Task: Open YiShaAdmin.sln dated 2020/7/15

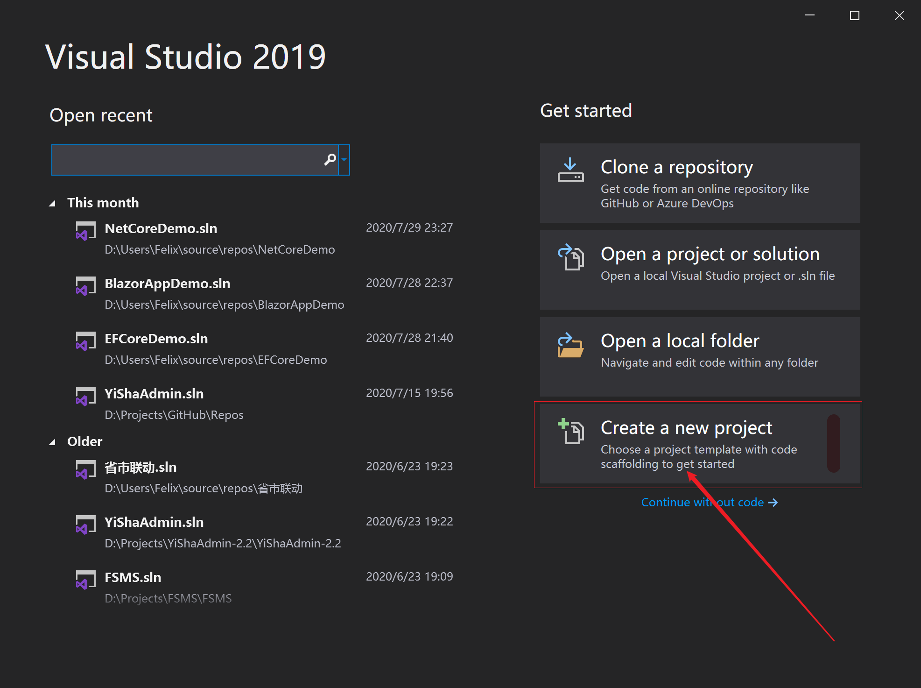Action: 154,394
